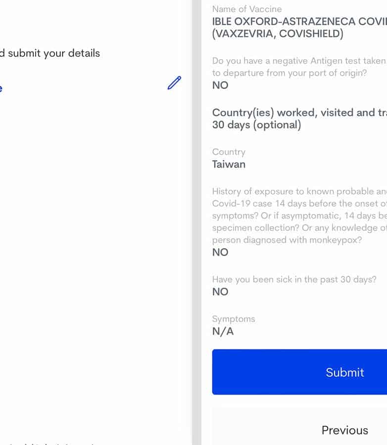Click the 'Name of Vaccine' label
387x445 pixels.
tap(247, 9)
